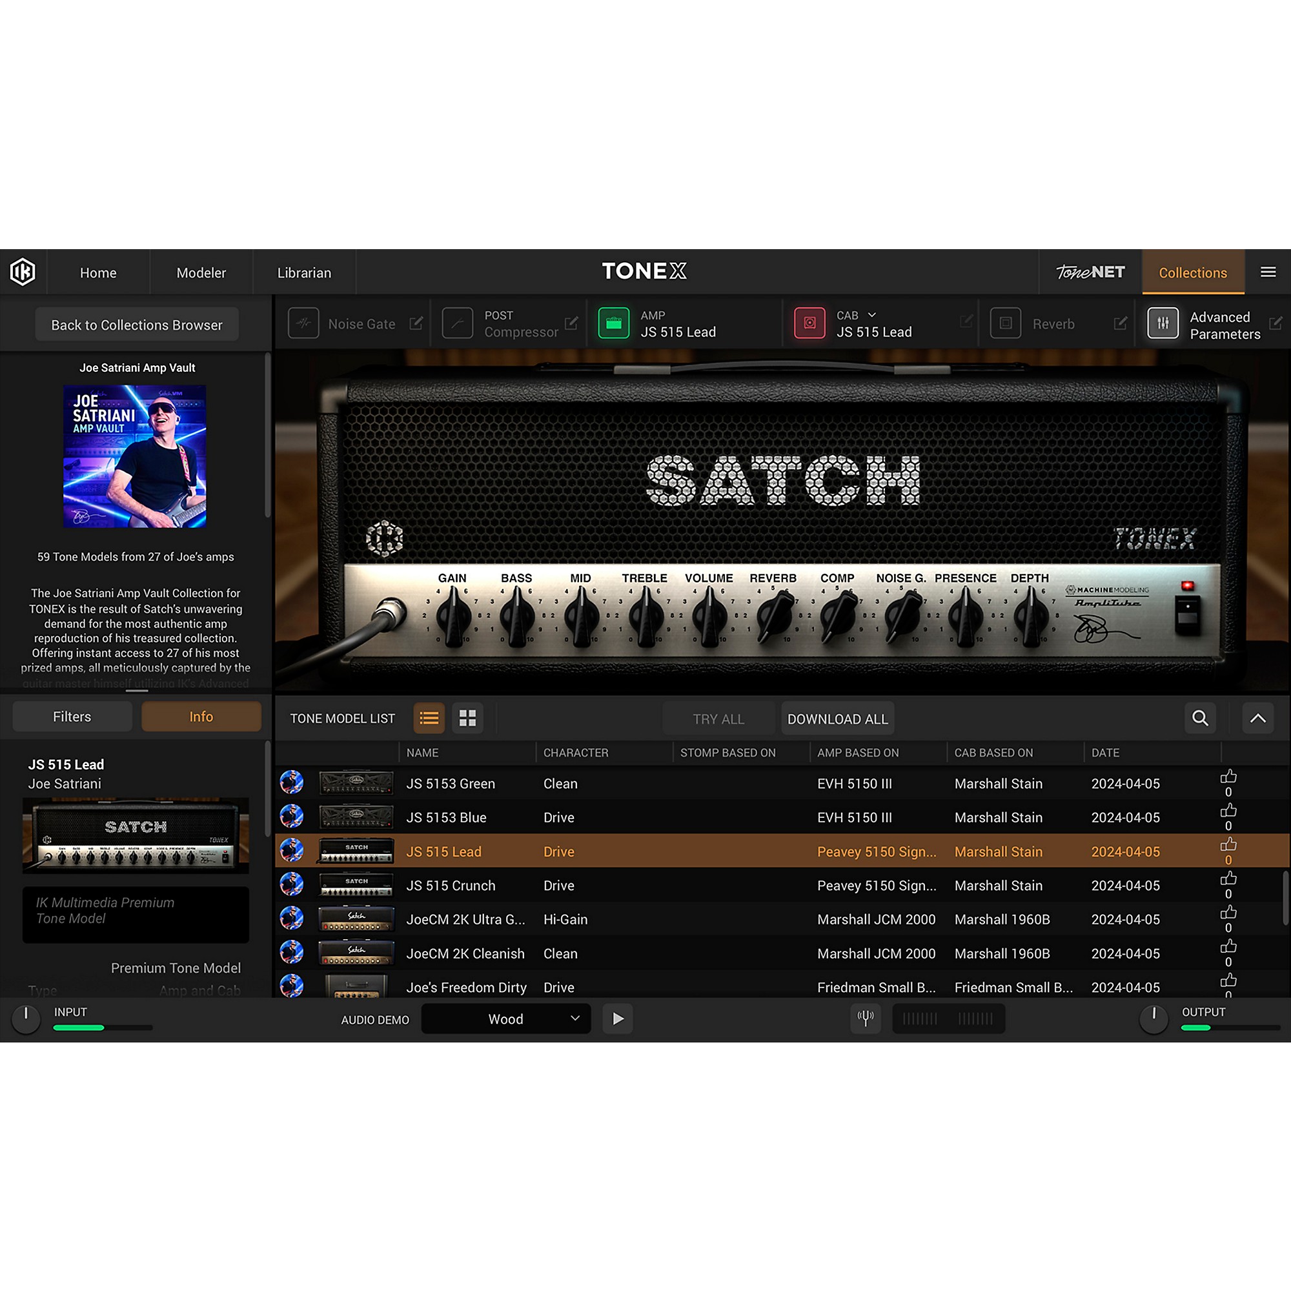Select the Collections tab
The width and height of the screenshot is (1291, 1291).
pos(1193,272)
